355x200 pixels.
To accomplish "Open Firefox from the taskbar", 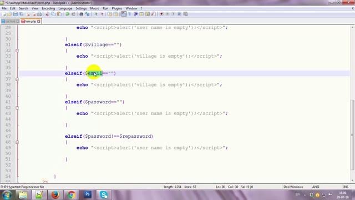I will [55, 195].
